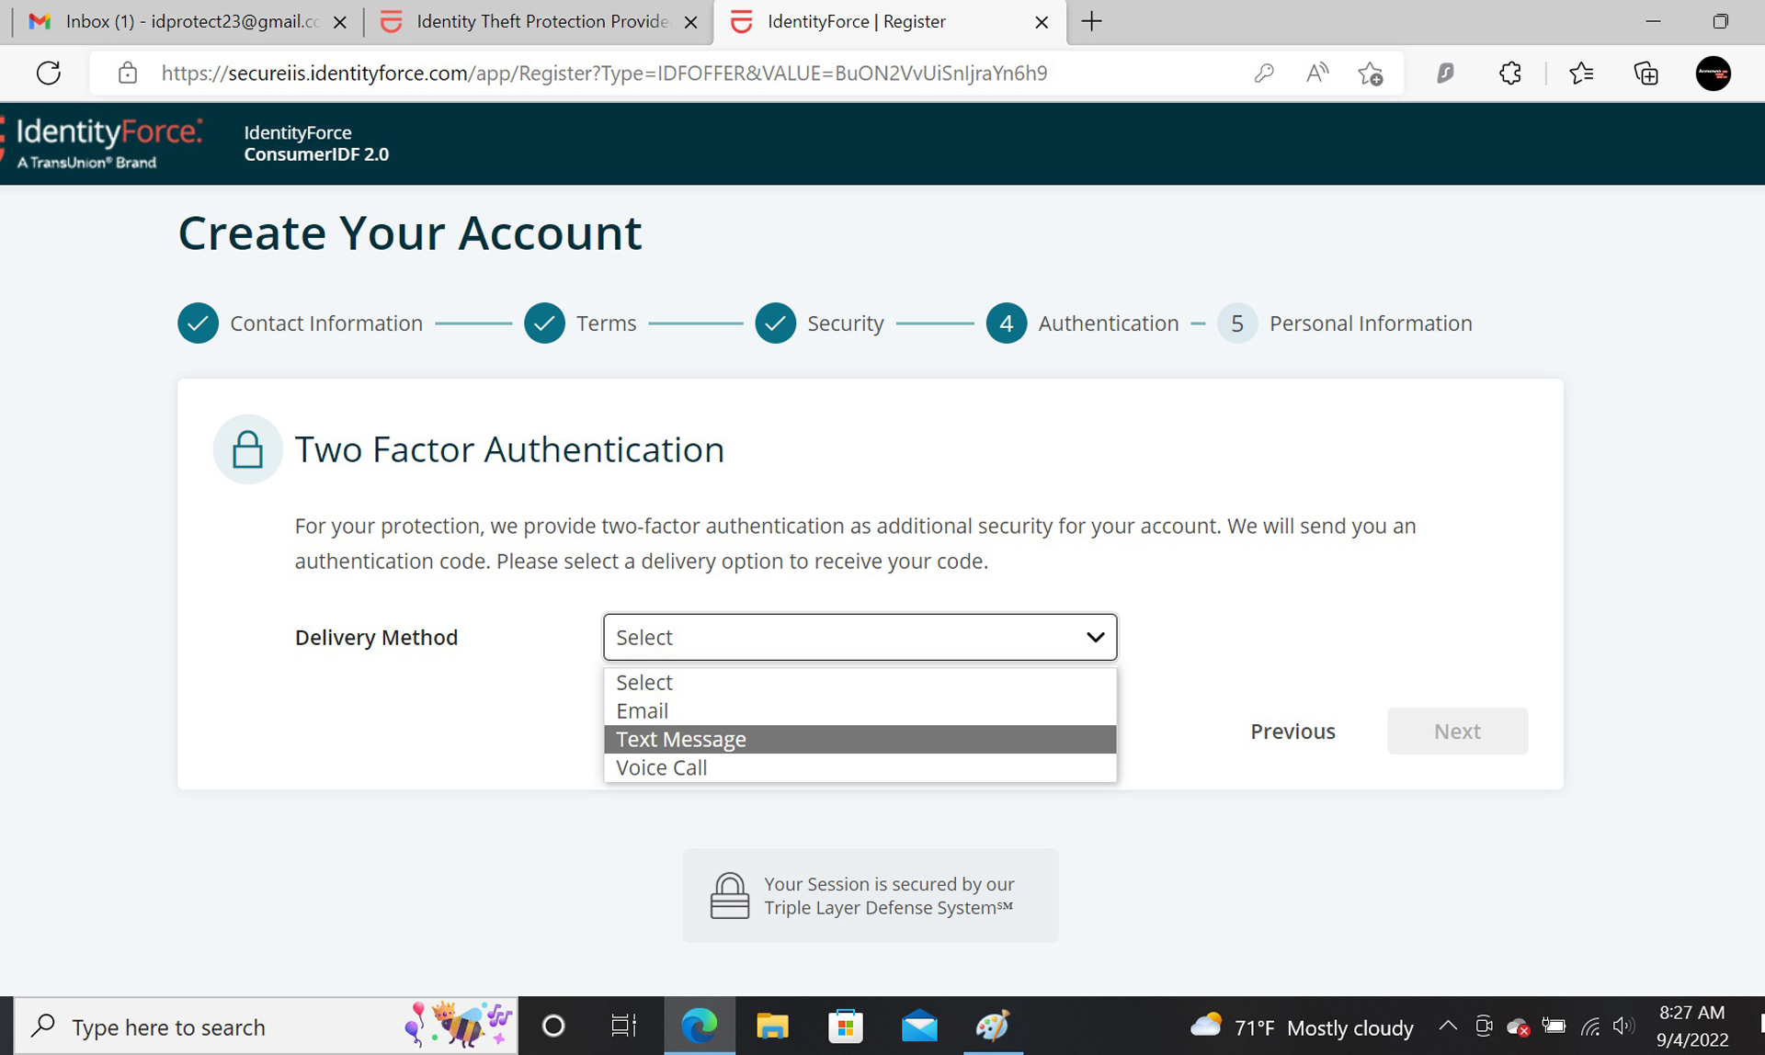Click the browser address bar URL
This screenshot has height=1055, width=1765.
coord(603,73)
